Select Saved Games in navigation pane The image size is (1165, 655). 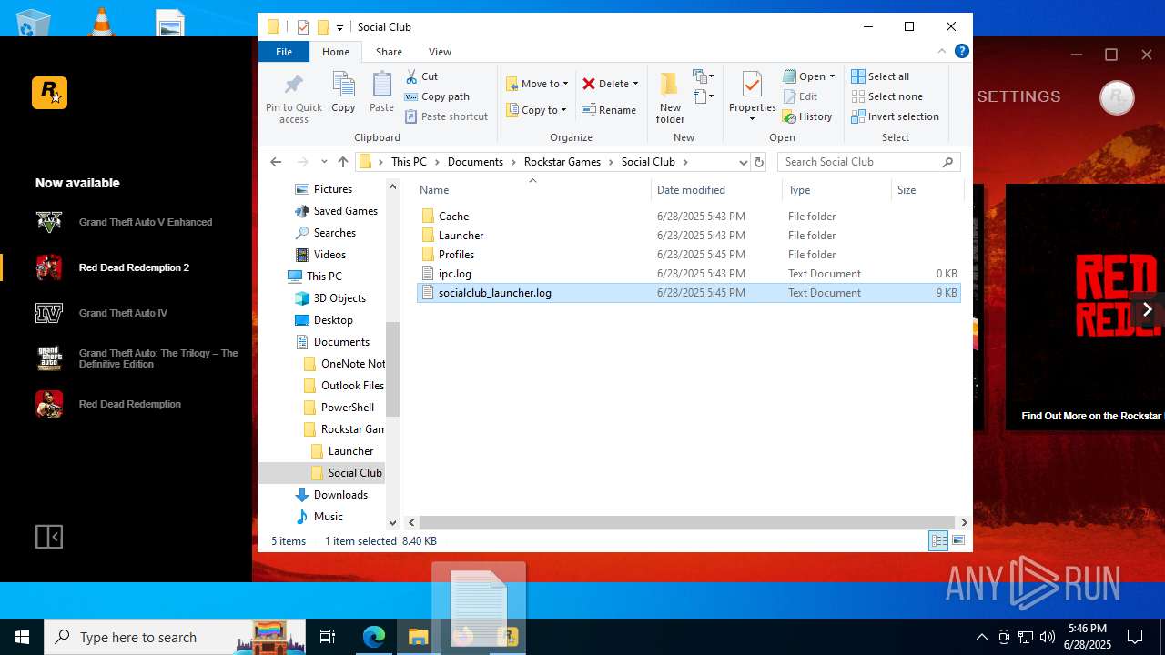pyautogui.click(x=345, y=211)
